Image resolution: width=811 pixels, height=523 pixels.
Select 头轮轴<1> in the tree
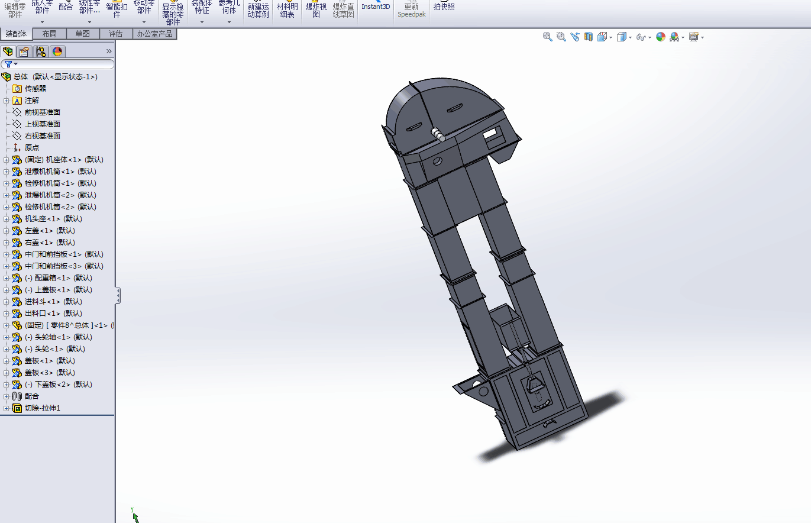tap(58, 337)
